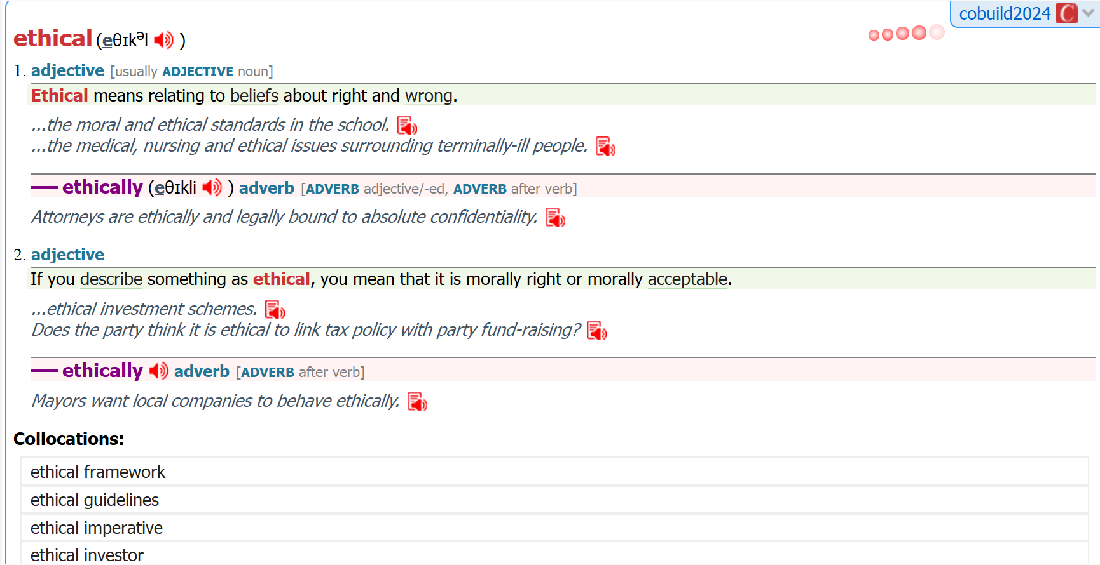
Task: Play audio for 'terminally-ill people' example sentence
Action: click(605, 147)
